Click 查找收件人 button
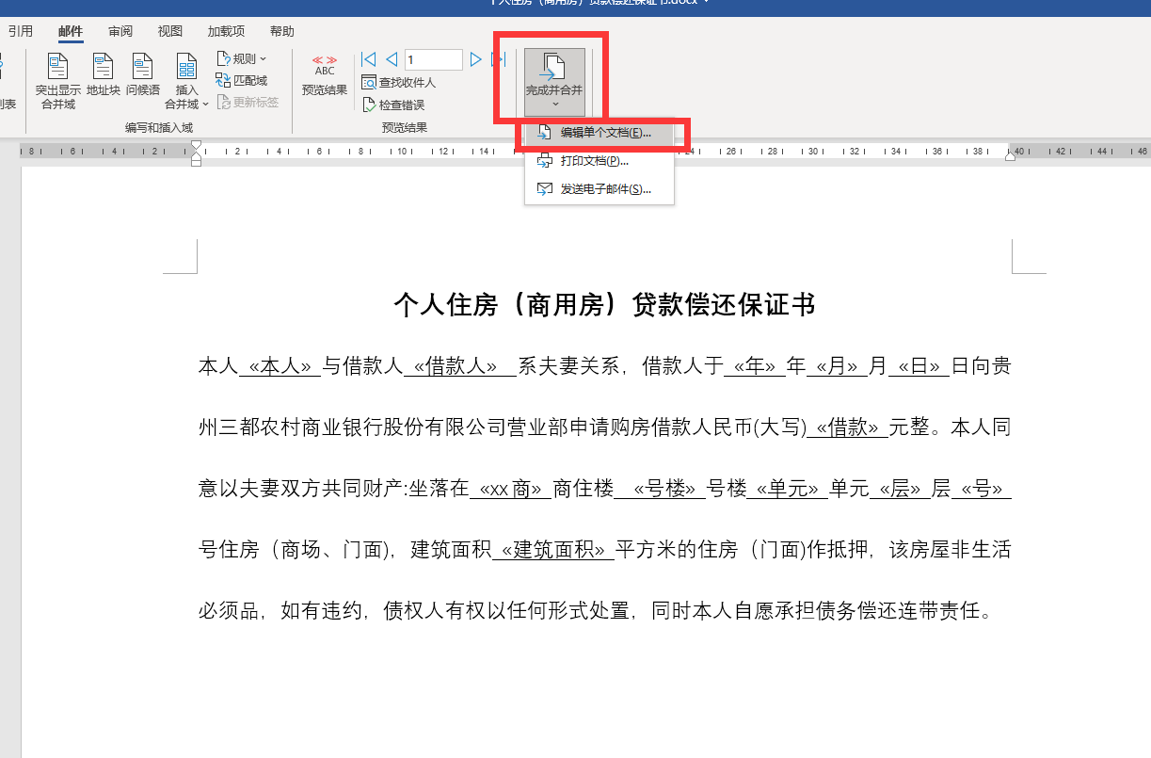Image resolution: width=1151 pixels, height=758 pixels. 399,83
